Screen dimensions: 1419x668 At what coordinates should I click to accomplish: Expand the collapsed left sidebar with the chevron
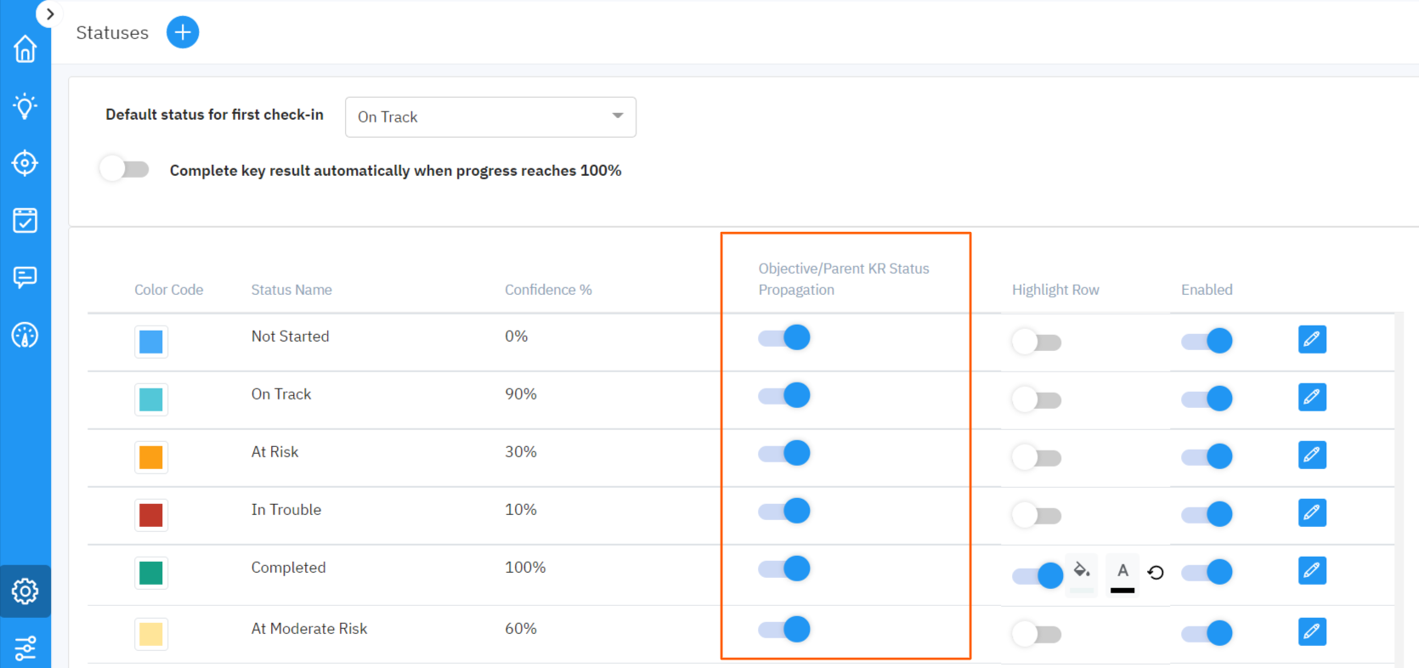click(x=49, y=14)
